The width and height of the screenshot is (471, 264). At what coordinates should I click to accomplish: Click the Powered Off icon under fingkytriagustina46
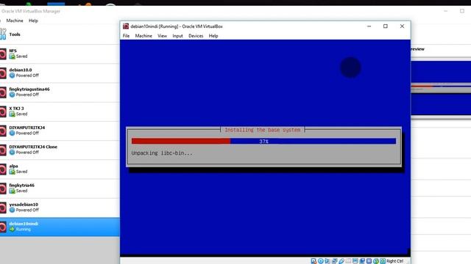(x=12, y=95)
